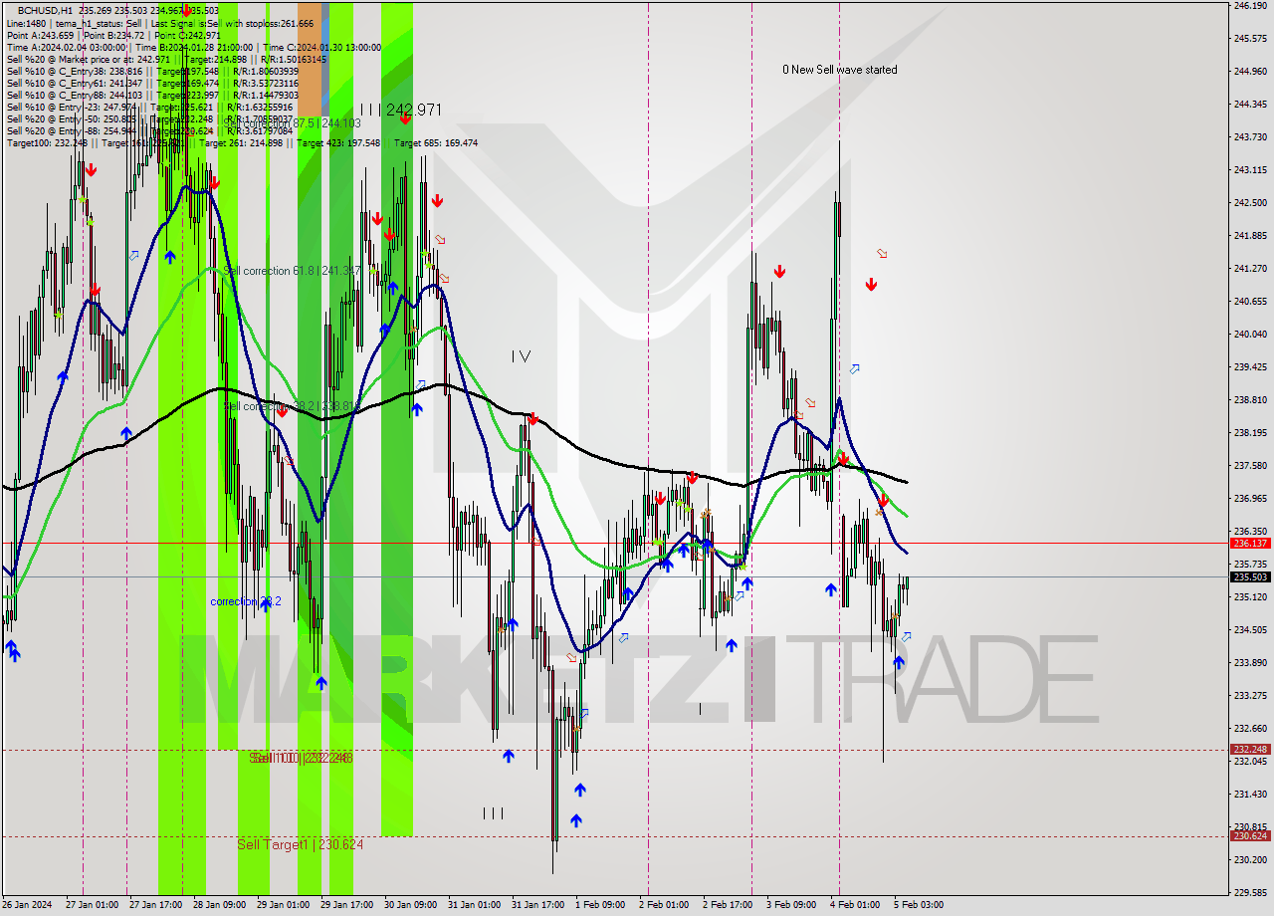
Task: Click the 241.270 price axis value
Action: click(x=1249, y=269)
